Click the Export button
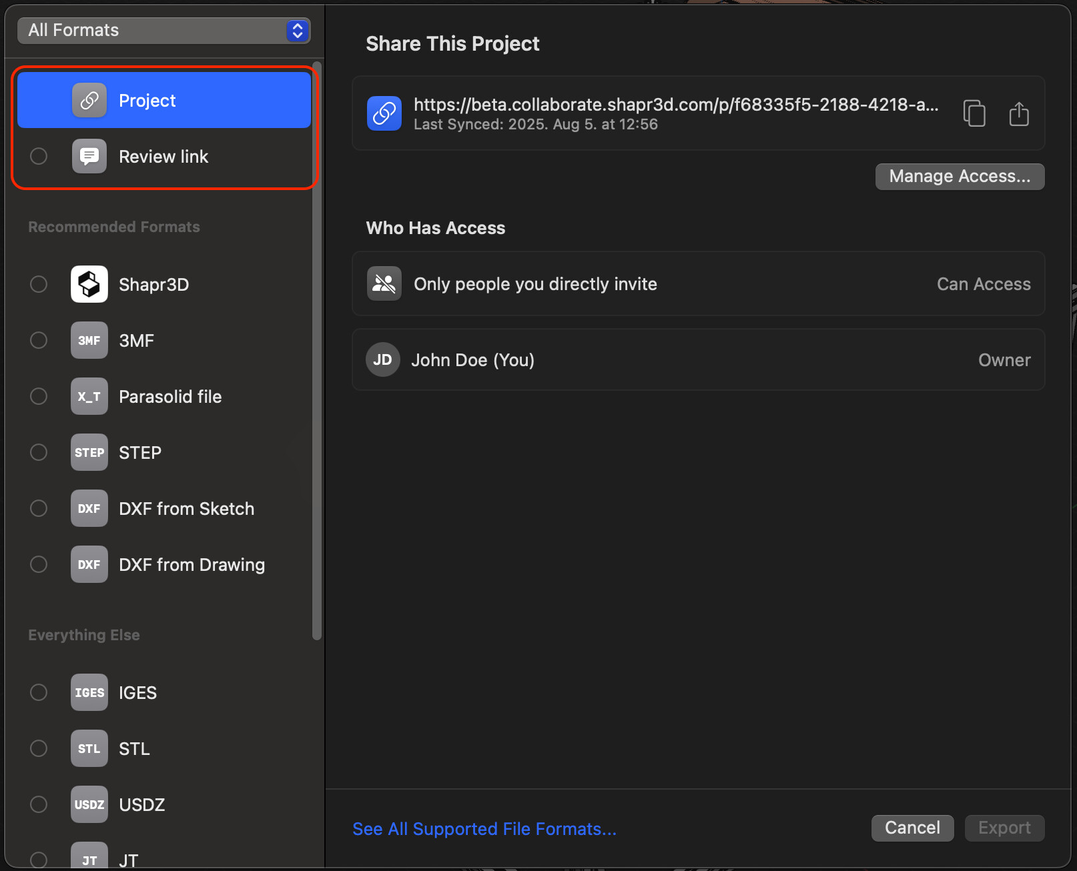 coord(1004,828)
